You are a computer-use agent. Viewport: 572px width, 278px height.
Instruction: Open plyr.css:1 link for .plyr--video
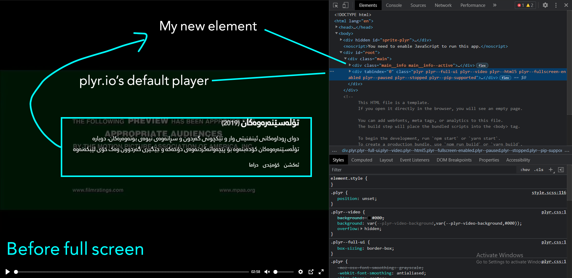tap(554, 212)
